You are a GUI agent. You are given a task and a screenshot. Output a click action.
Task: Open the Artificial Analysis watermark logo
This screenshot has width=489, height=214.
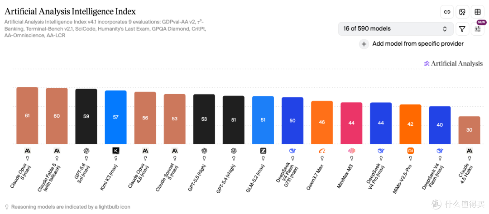point(453,63)
